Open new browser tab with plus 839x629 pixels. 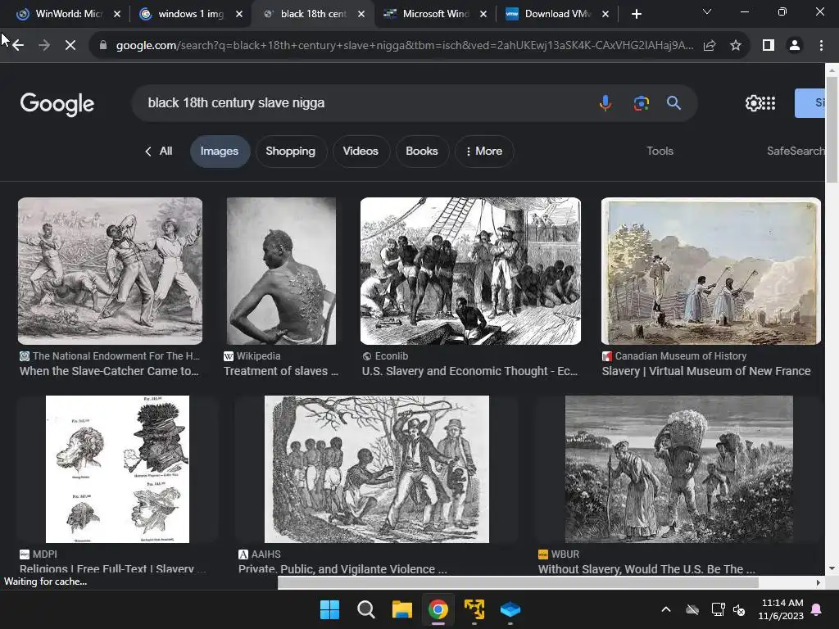636,14
